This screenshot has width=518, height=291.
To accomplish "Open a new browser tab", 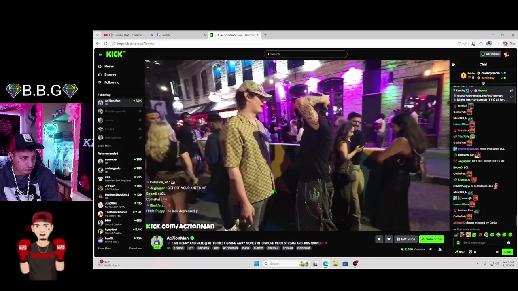I will coord(265,35).
